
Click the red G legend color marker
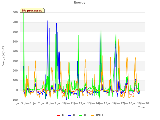(x=58, y=115)
